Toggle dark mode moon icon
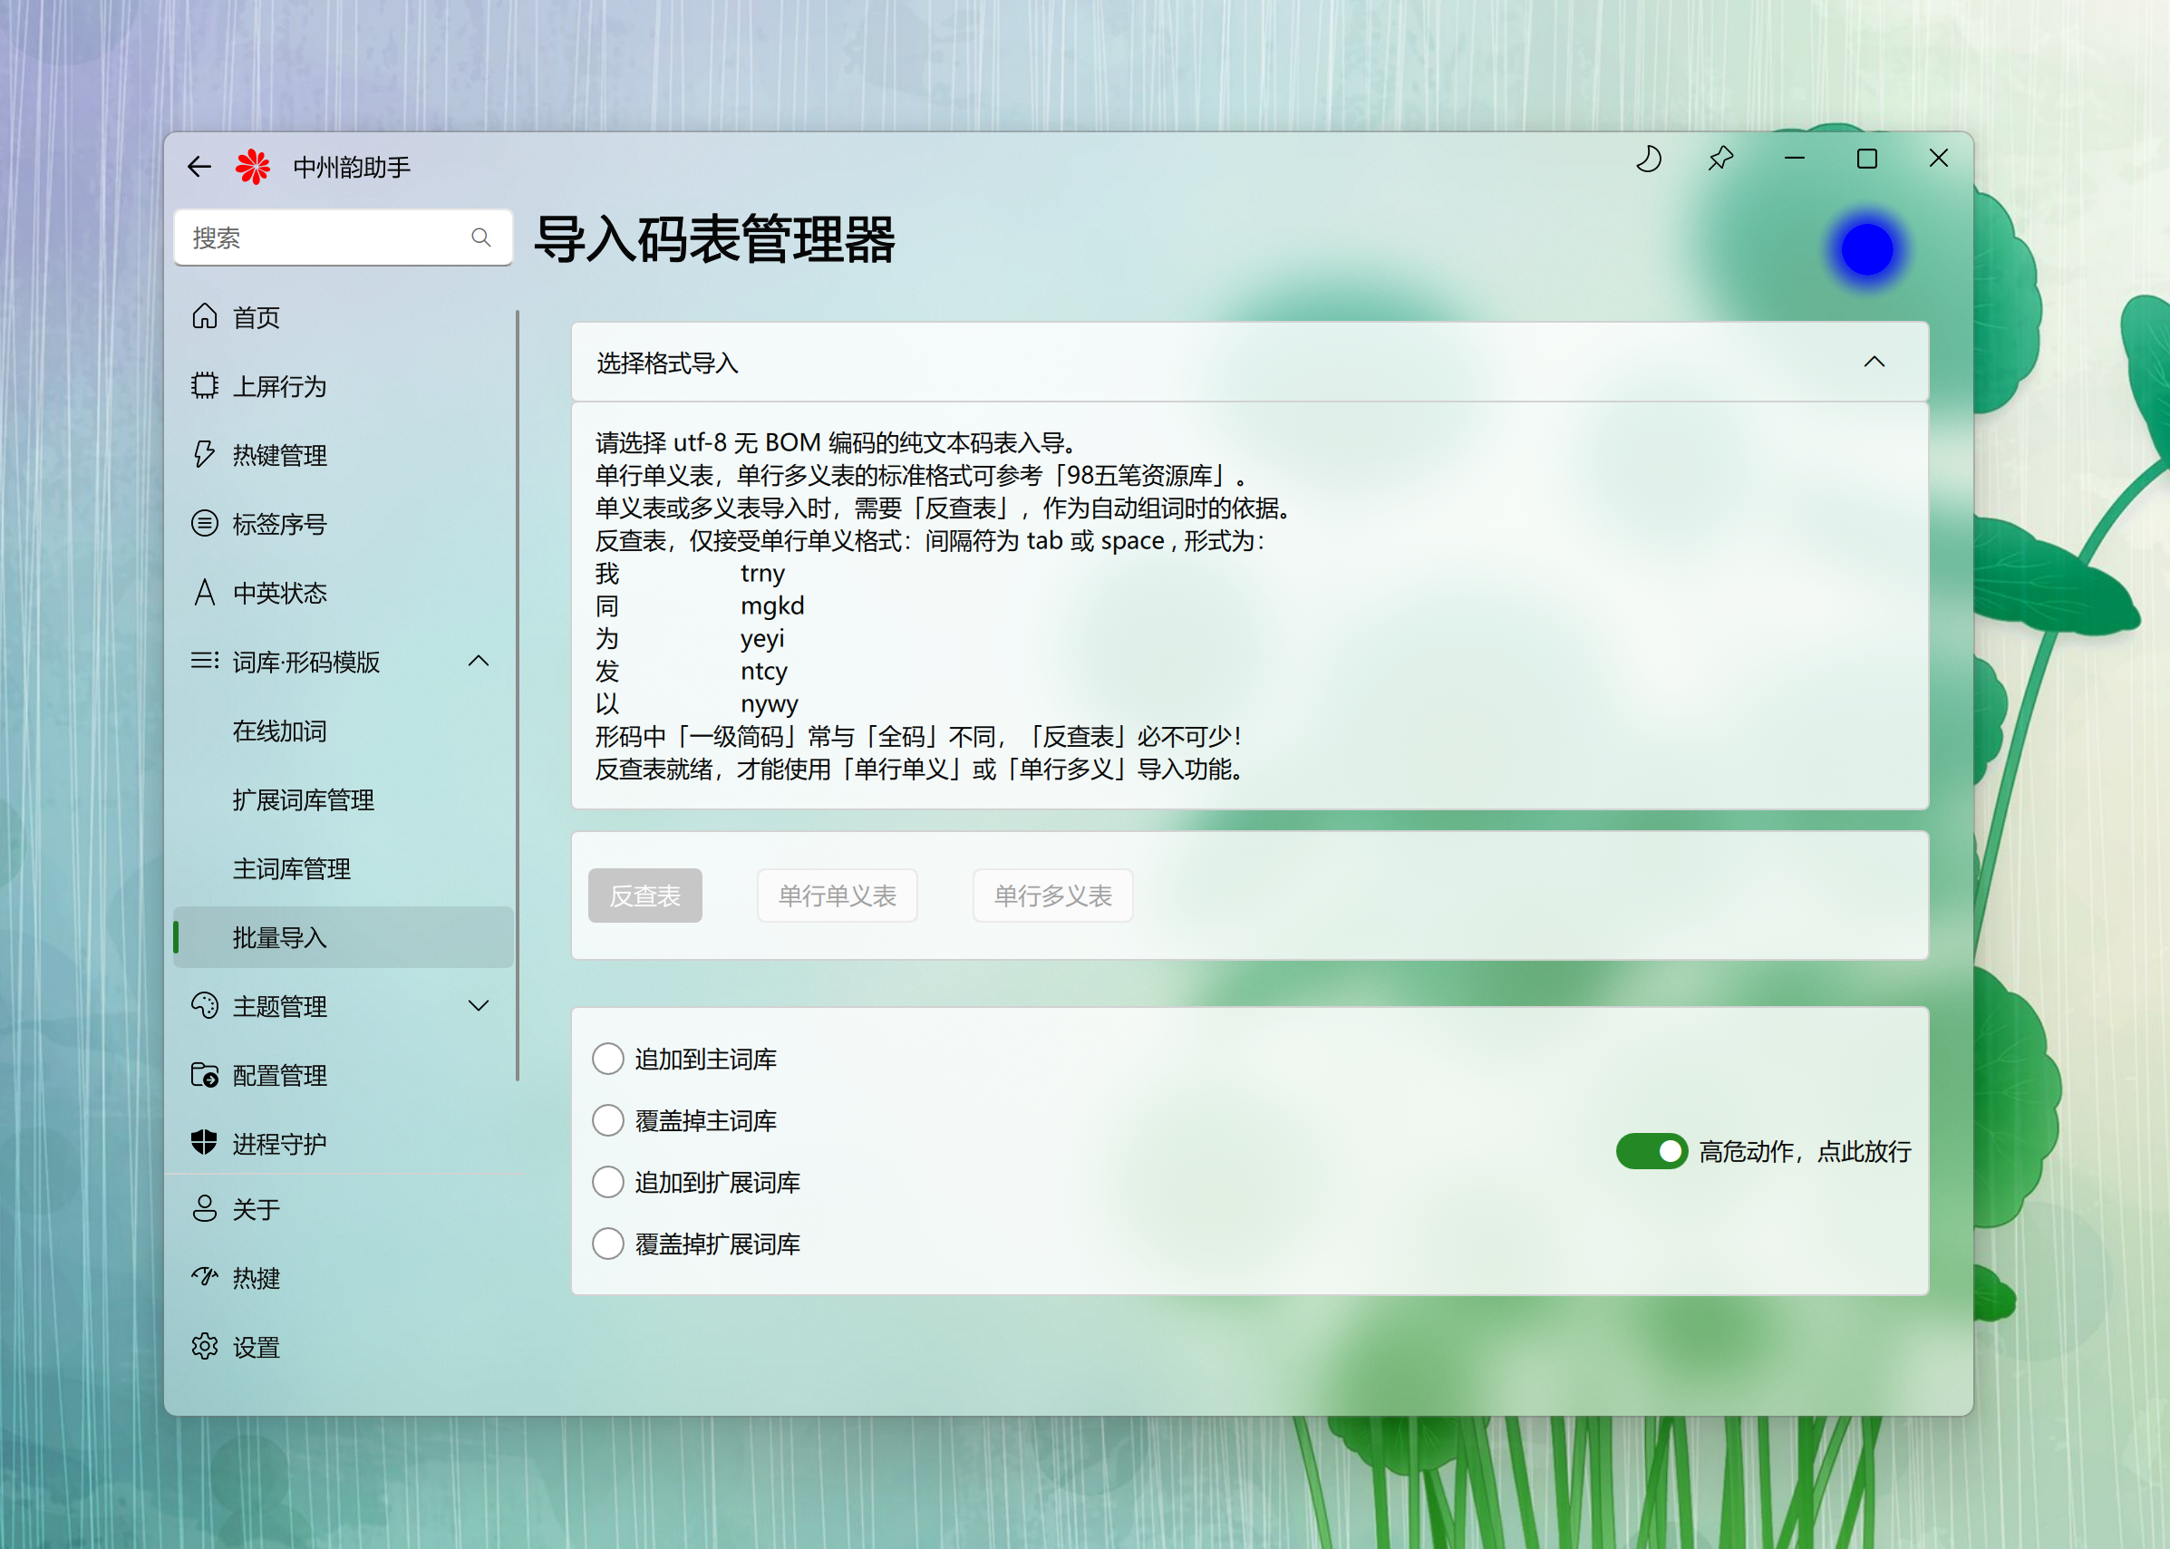The image size is (2170, 1549). tap(1648, 159)
